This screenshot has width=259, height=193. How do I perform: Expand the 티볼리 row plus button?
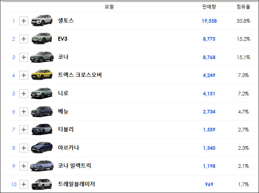[24, 130]
